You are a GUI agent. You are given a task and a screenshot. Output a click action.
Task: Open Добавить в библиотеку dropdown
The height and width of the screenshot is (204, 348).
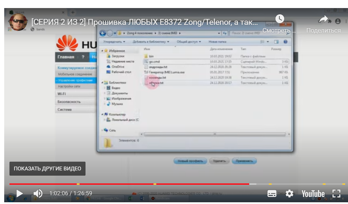[x=151, y=42]
